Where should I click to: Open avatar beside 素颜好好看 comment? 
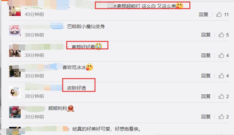tap(15, 51)
